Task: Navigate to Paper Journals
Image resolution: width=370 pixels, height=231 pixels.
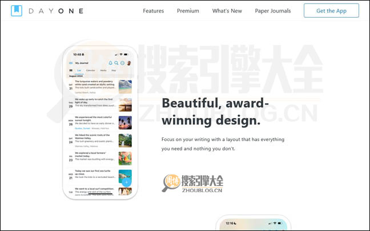Action: [272, 11]
